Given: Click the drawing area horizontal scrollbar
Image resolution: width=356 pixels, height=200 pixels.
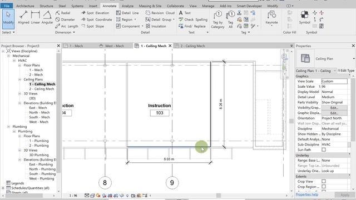Looking at the screenshot, I should coord(219,196).
